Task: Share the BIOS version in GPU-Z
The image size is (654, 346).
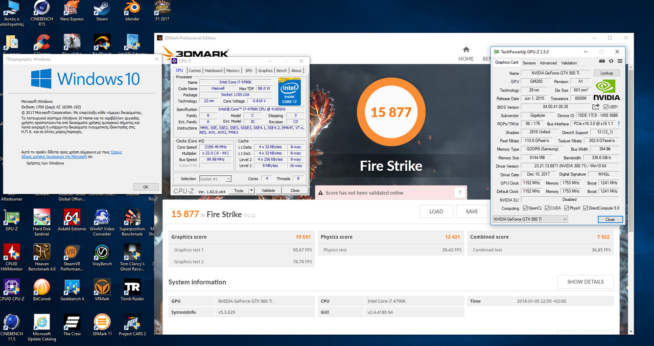Action: 596,107
